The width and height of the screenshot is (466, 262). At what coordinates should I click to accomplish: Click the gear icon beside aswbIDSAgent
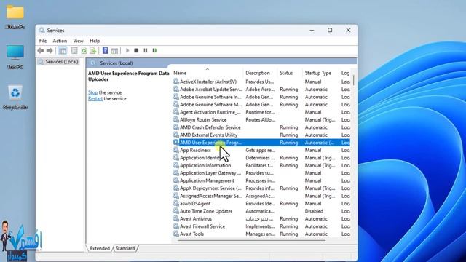[x=175, y=203]
